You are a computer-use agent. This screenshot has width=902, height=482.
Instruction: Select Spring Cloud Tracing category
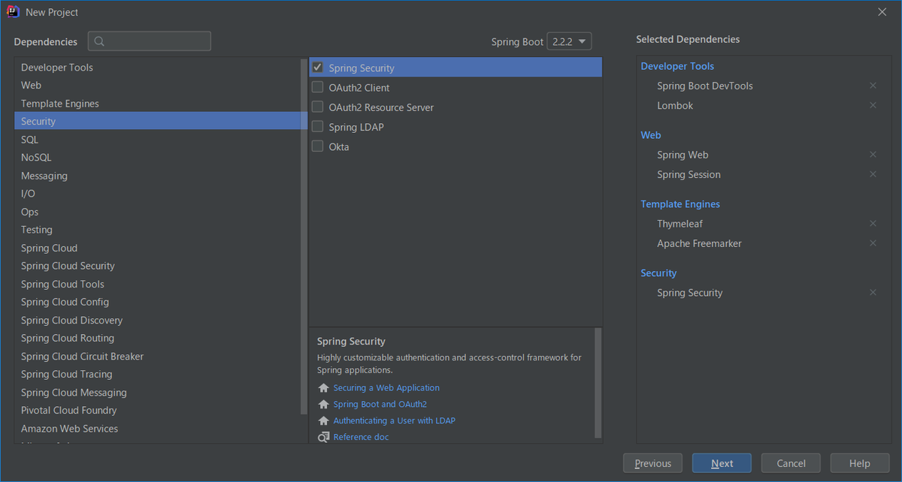[157, 375]
